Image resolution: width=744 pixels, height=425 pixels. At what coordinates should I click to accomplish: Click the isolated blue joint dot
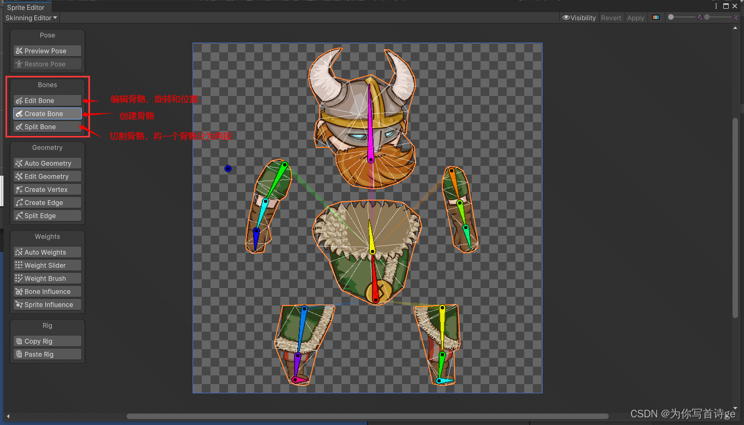[228, 169]
